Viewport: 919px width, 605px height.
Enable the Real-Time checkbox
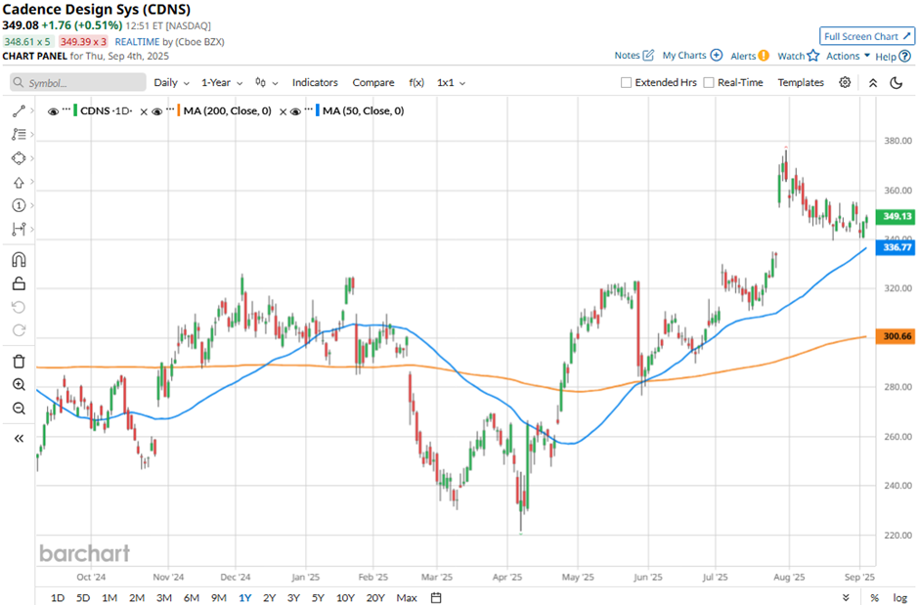(709, 82)
